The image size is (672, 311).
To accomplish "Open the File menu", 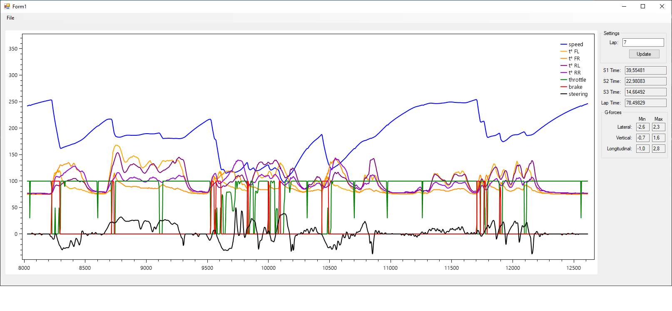I will 10,18.
